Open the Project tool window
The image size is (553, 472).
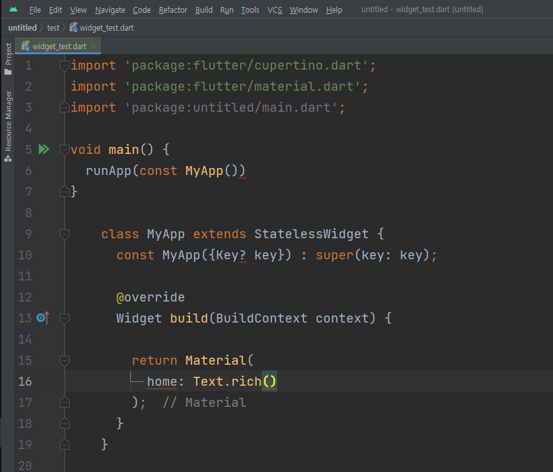tap(8, 59)
